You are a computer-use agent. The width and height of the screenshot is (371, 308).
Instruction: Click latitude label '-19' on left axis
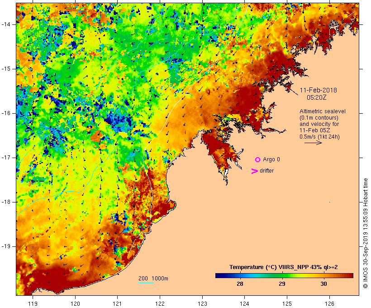[x=5, y=247]
